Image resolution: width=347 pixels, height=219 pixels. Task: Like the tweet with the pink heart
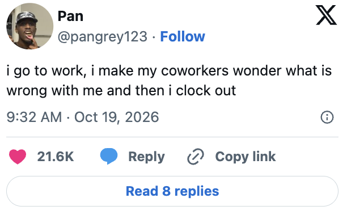[x=18, y=157]
